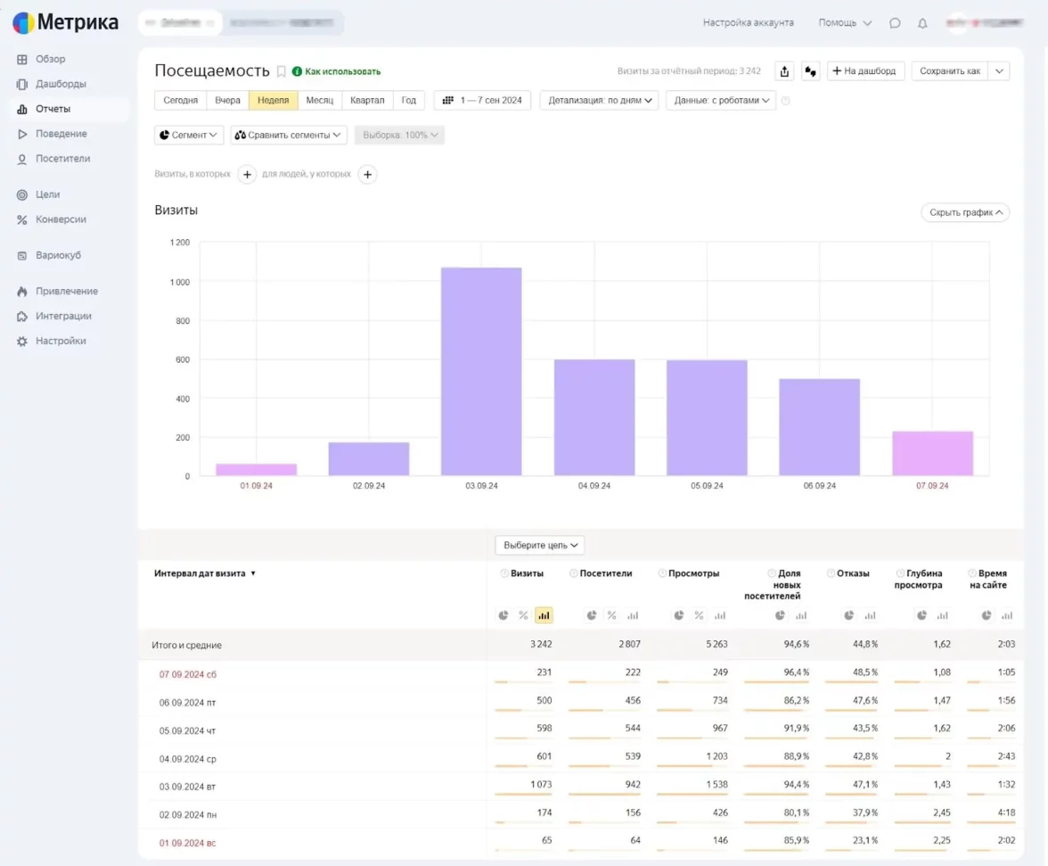Click the На дашборд button
Viewport: 1048px width, 866px height.
point(865,71)
